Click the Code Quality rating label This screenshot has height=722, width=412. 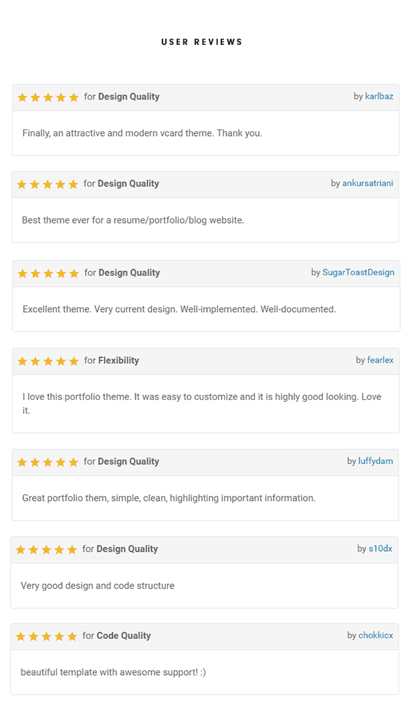pos(124,636)
